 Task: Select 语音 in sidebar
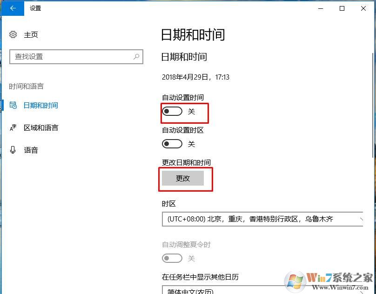click(x=31, y=150)
